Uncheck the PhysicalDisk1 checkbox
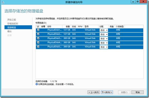This screenshot has width=149, height=98. tap(38, 30)
